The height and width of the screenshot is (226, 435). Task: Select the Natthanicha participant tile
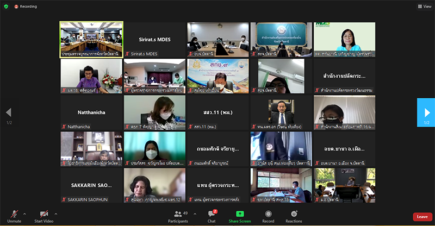tap(91, 113)
